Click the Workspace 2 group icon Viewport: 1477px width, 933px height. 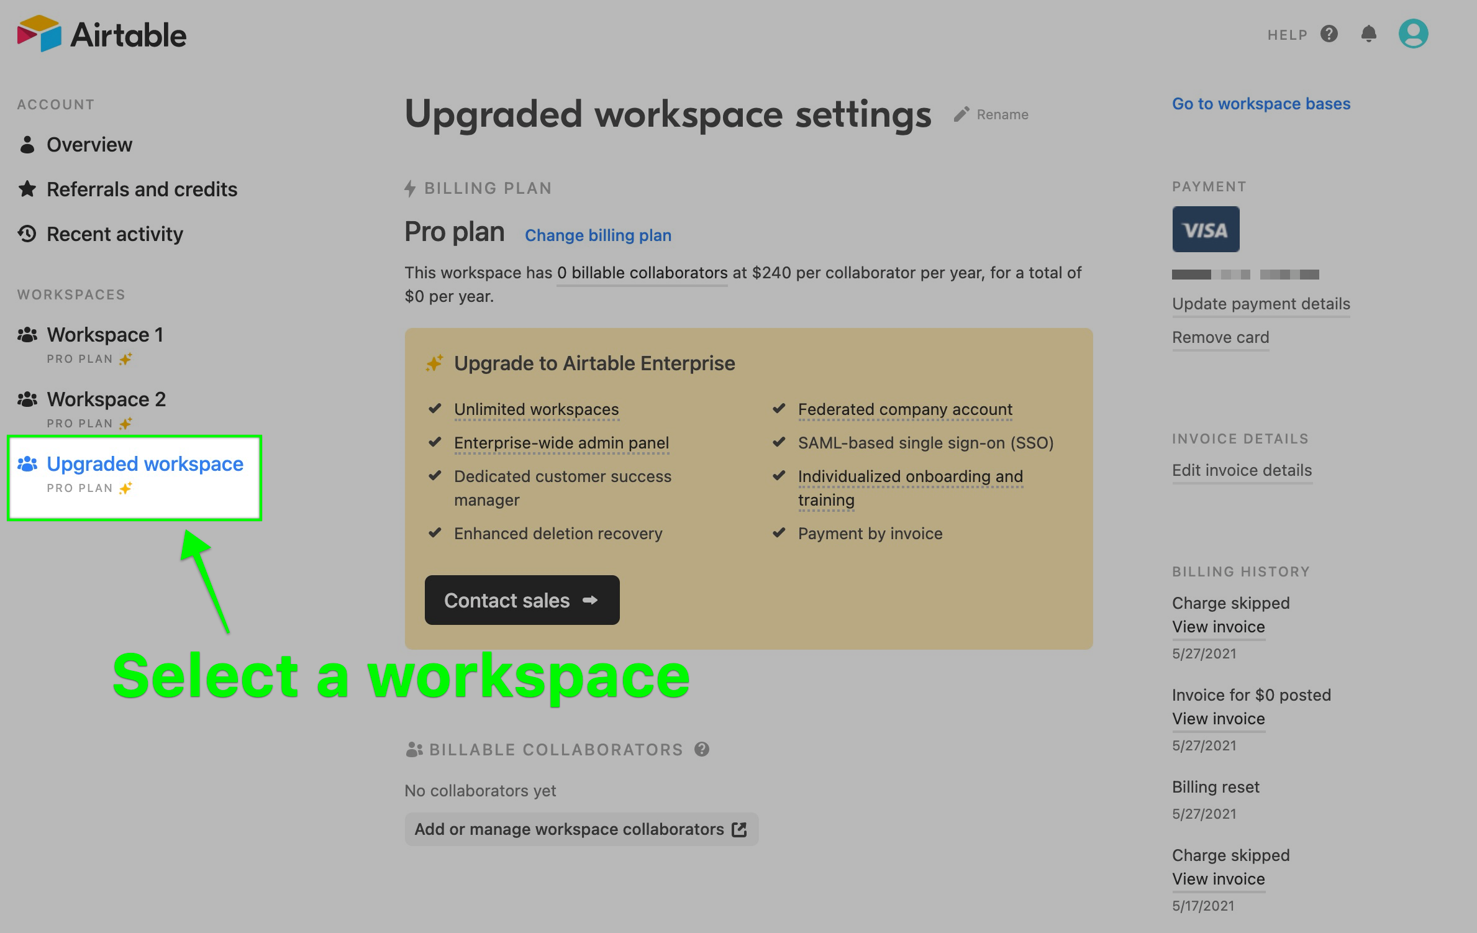27,399
